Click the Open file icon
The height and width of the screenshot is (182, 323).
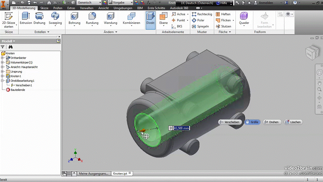[23, 3]
